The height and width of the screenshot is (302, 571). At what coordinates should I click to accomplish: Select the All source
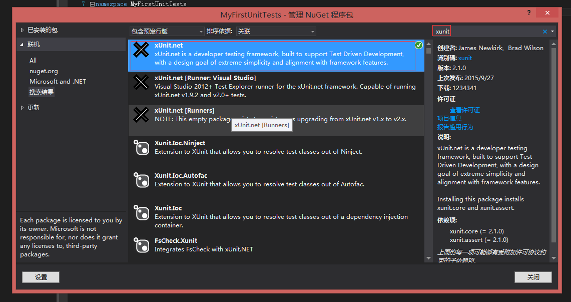33,61
